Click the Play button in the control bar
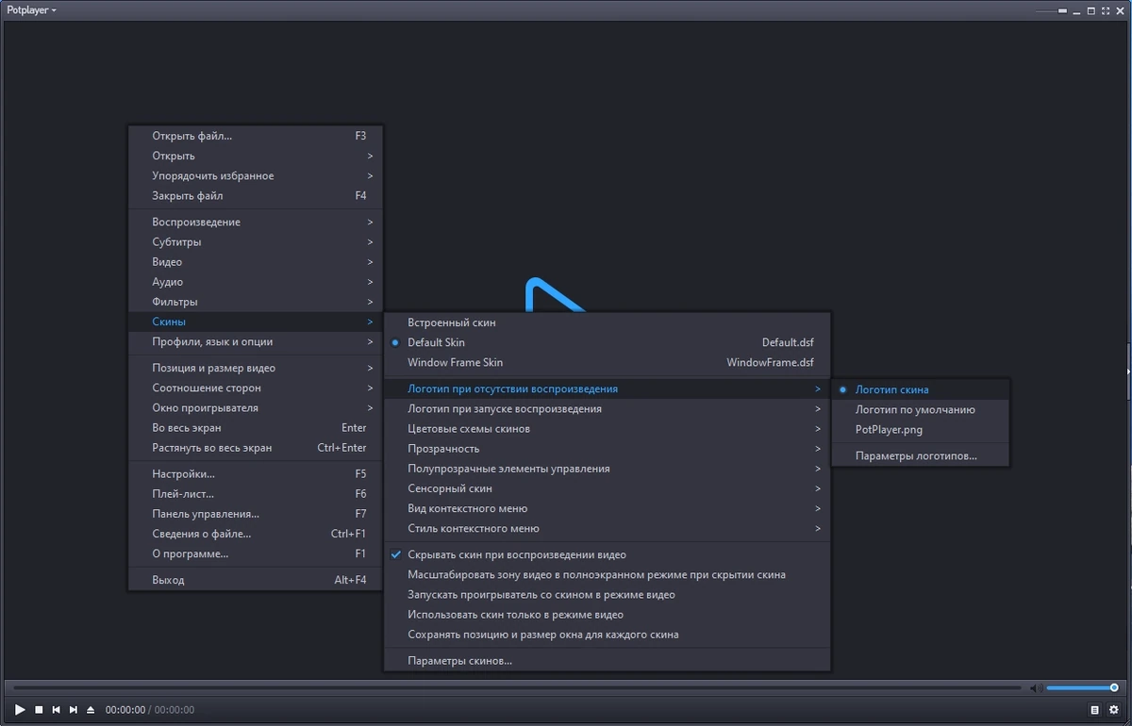 tap(21, 709)
